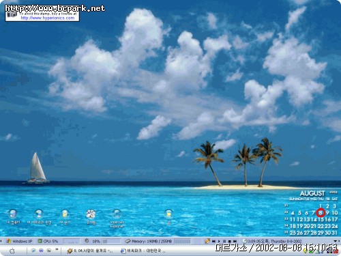Go to the previous track in the media controls
The width and height of the screenshot is (341, 256).
(x=213, y=241)
